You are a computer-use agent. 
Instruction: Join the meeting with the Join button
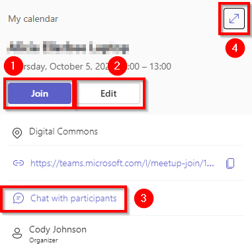(40, 93)
